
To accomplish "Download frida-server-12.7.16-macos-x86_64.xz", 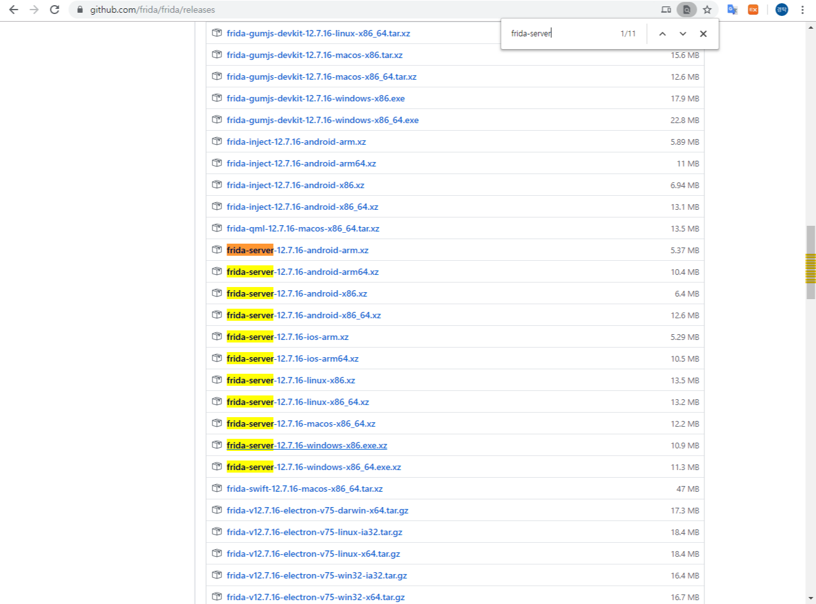I will click(x=301, y=424).
